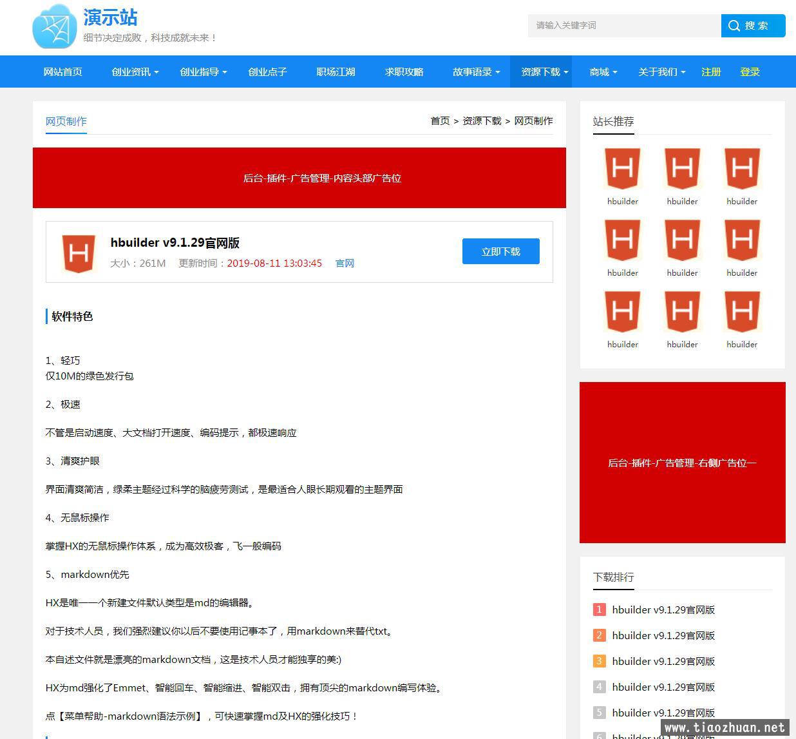Expand the 关于我们 dropdown menu

pyautogui.click(x=661, y=72)
